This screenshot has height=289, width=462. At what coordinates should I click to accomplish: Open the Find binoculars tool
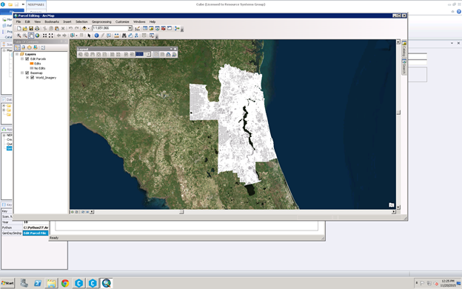pyautogui.click(x=124, y=36)
